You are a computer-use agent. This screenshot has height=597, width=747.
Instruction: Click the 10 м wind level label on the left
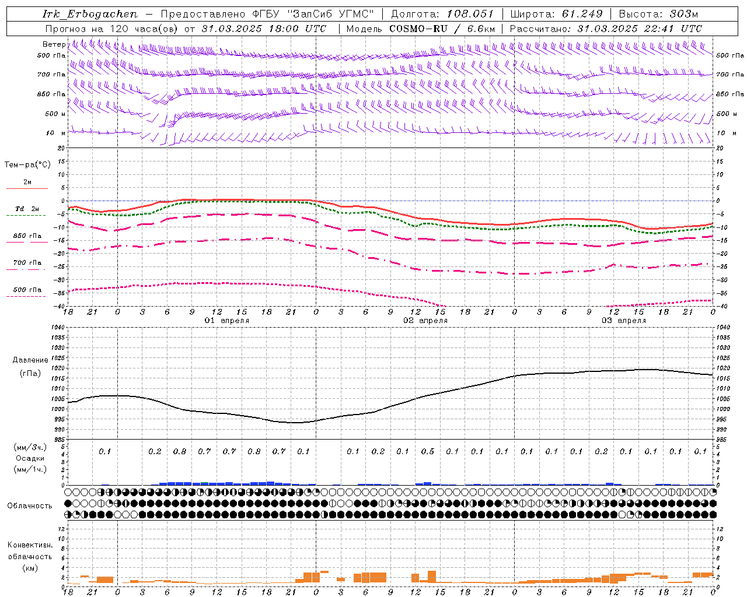56,133
